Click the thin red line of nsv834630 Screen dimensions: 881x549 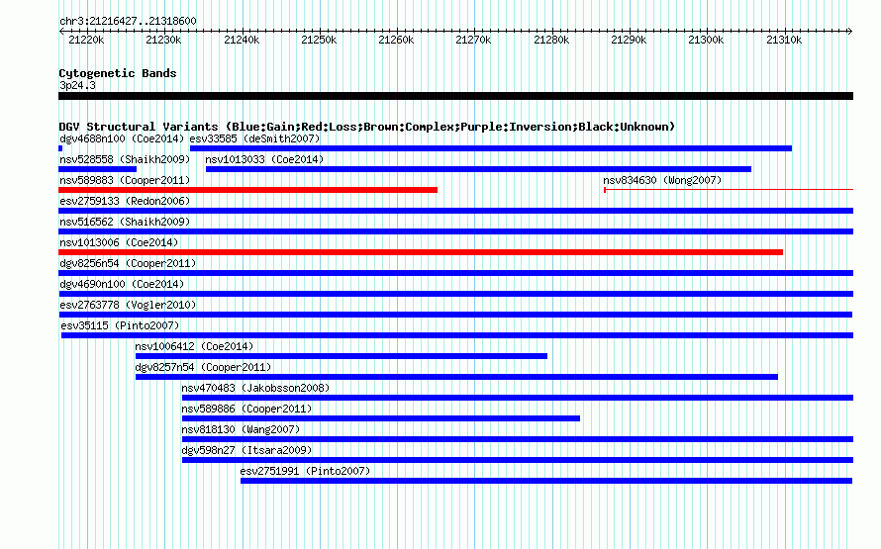coord(729,190)
